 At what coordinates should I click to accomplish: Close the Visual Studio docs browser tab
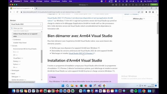pos(33,8)
